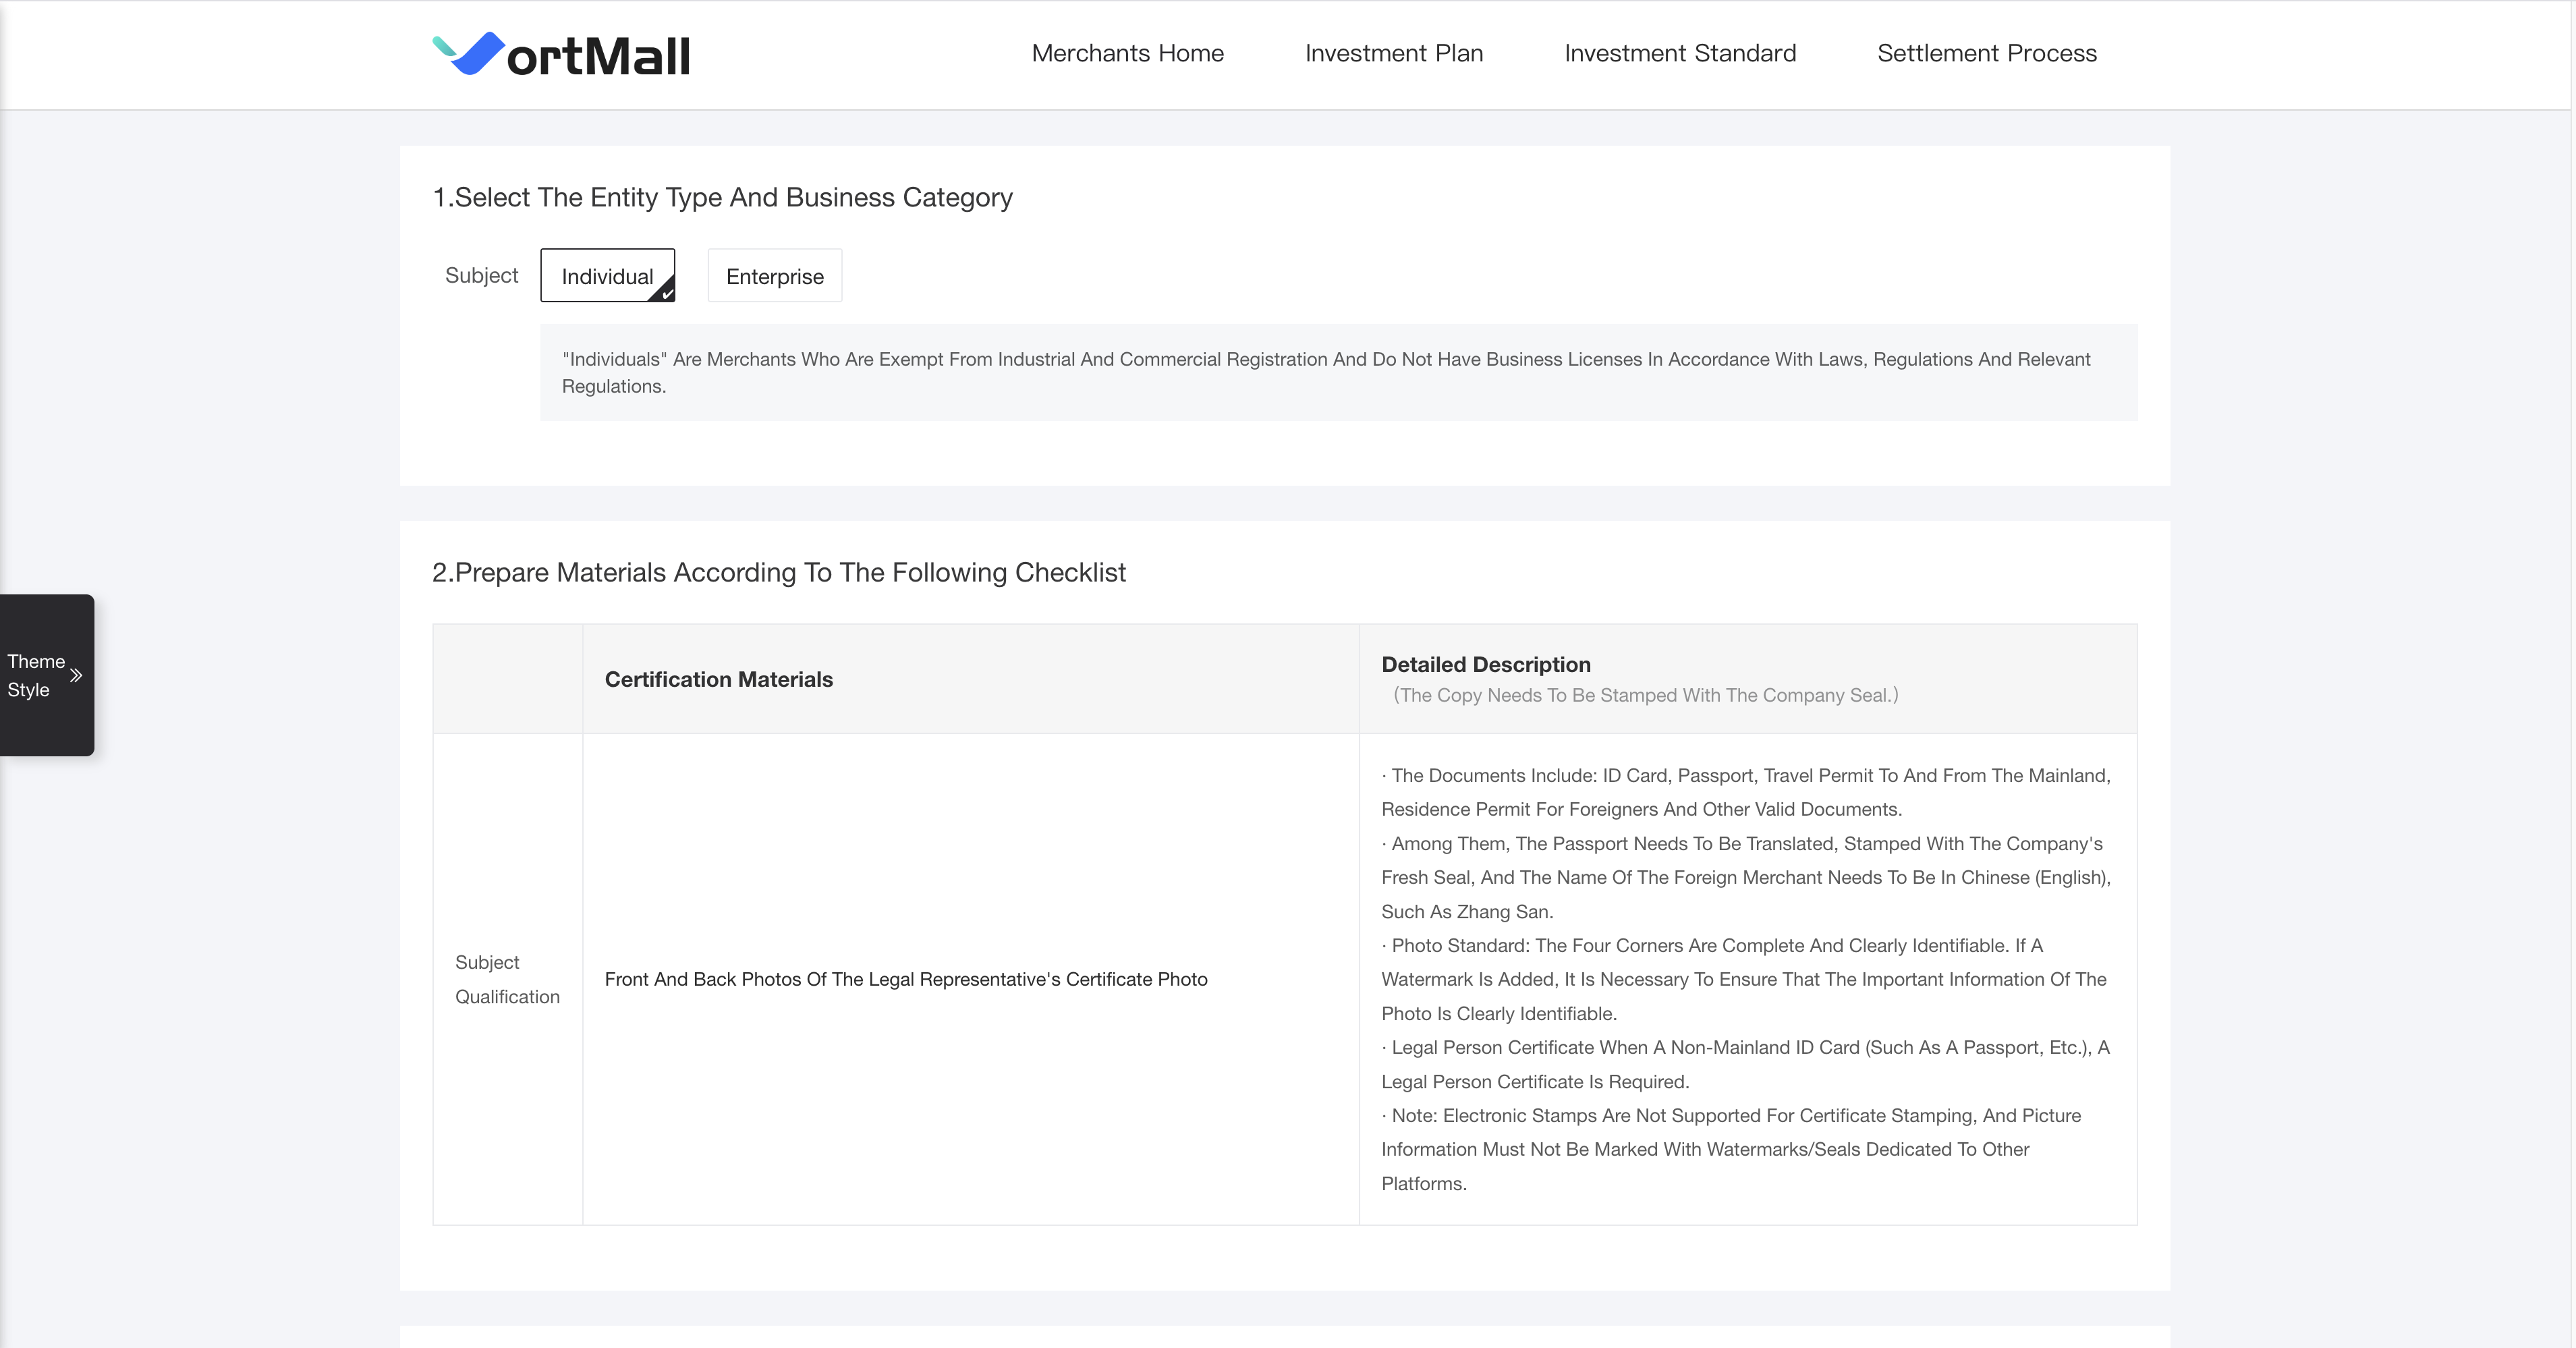This screenshot has width=2576, height=1348.
Task: Click the Detailed Description column header
Action: tap(1485, 664)
